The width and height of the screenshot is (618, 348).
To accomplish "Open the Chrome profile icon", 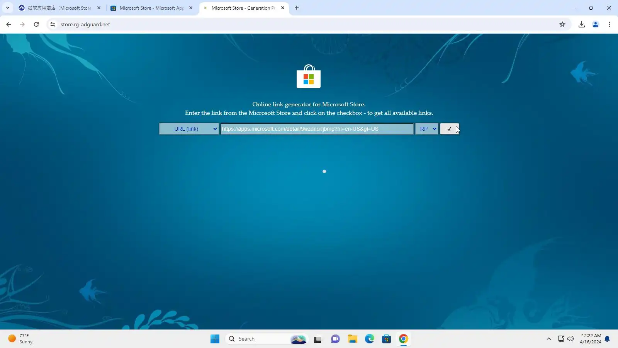I will pos(596,24).
